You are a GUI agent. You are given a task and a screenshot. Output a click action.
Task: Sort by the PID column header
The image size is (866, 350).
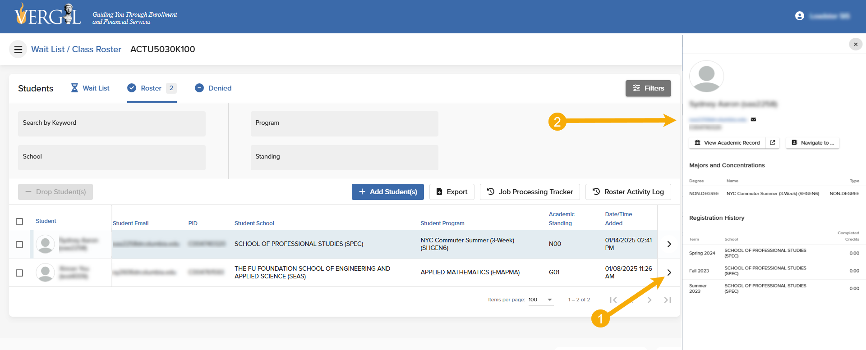(x=193, y=223)
